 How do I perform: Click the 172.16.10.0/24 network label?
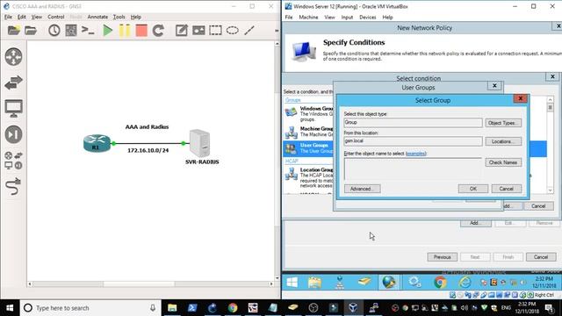click(148, 150)
